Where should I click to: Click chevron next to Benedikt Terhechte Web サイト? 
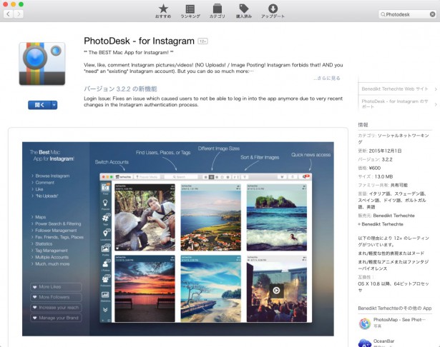436,89
